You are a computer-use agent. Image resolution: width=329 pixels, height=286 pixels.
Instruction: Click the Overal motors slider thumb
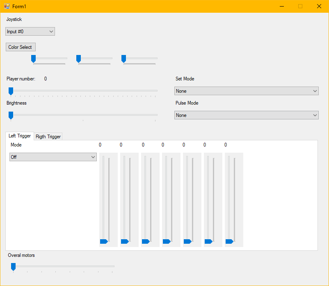13,267
